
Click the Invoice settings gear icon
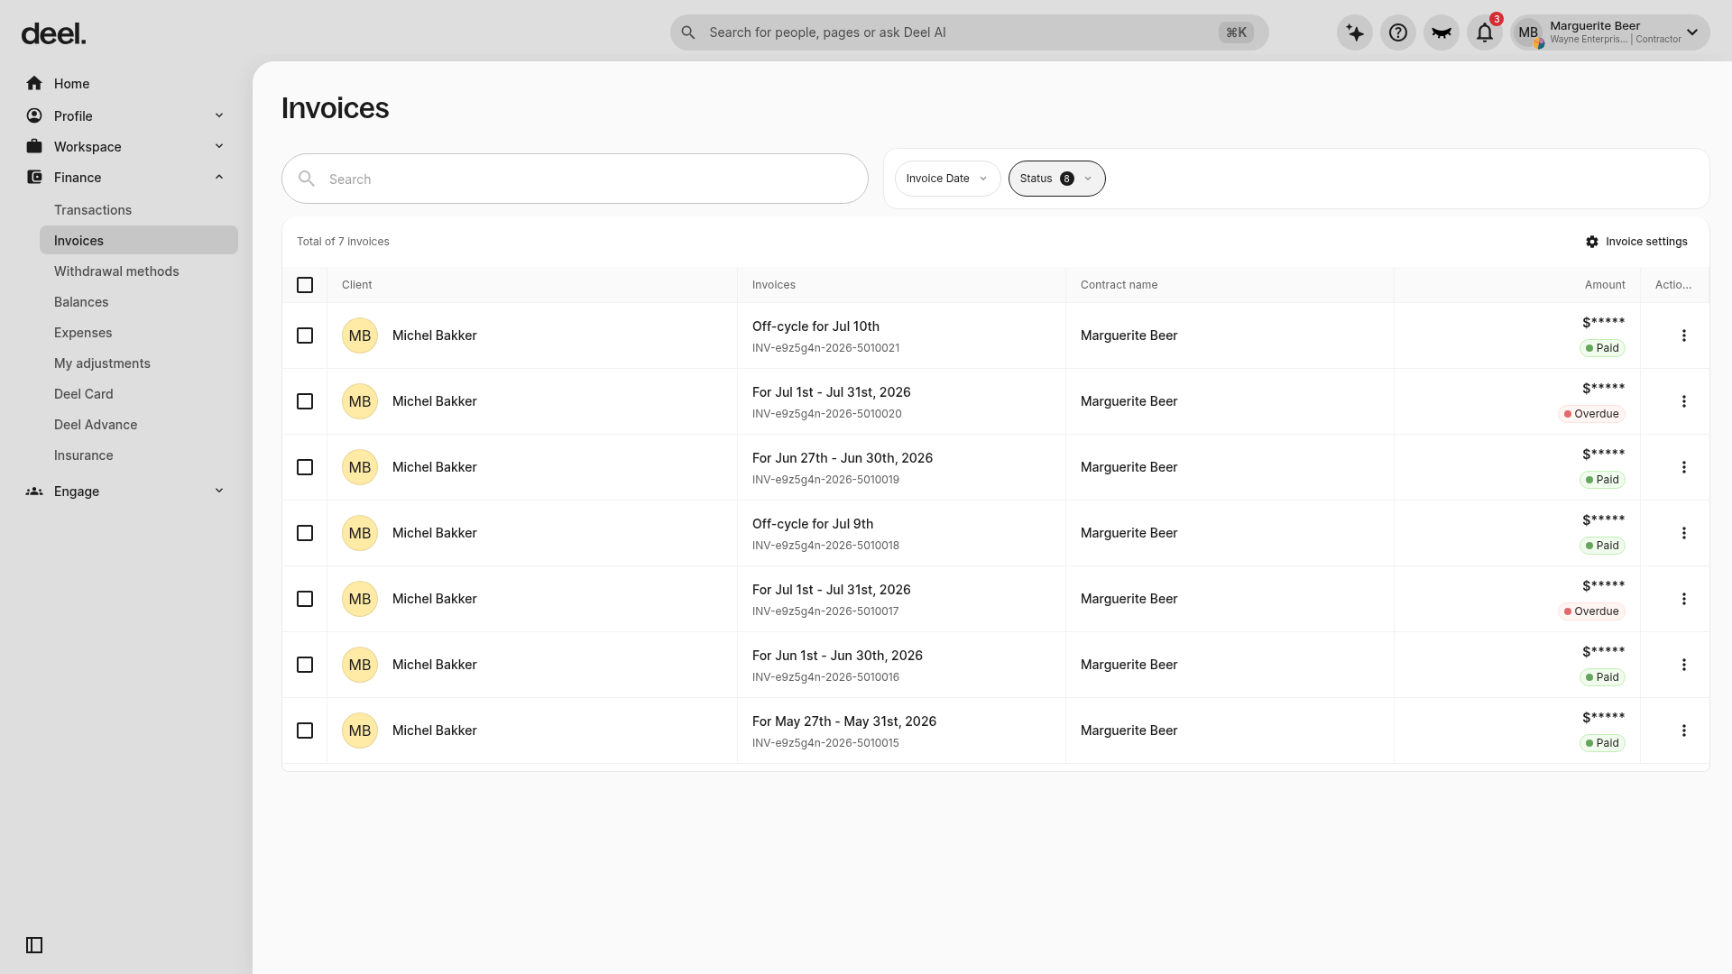click(x=1592, y=242)
